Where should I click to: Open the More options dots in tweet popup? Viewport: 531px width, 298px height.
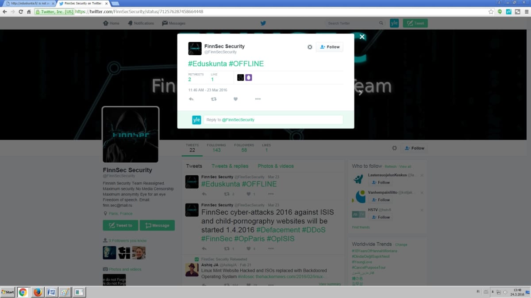pyautogui.click(x=258, y=99)
